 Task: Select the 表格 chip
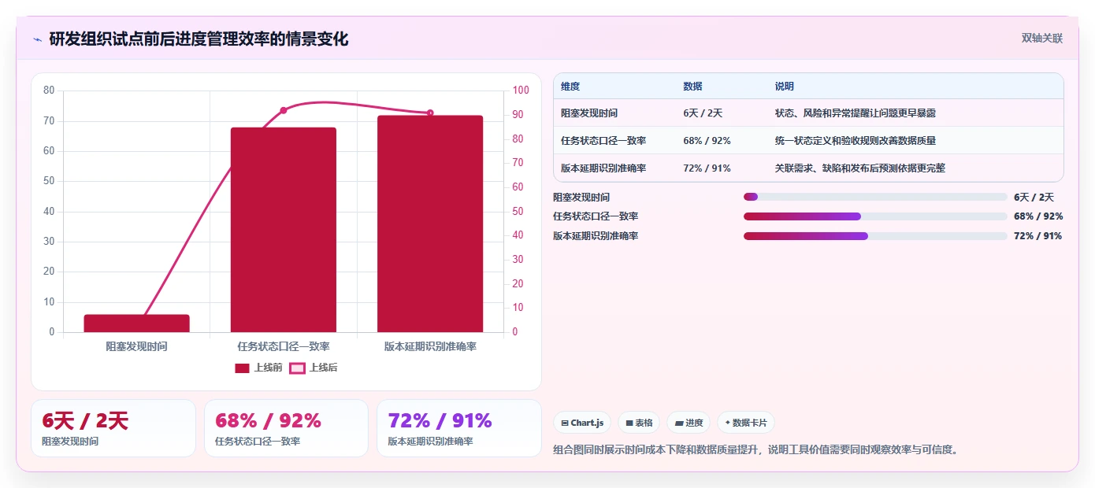click(x=639, y=423)
